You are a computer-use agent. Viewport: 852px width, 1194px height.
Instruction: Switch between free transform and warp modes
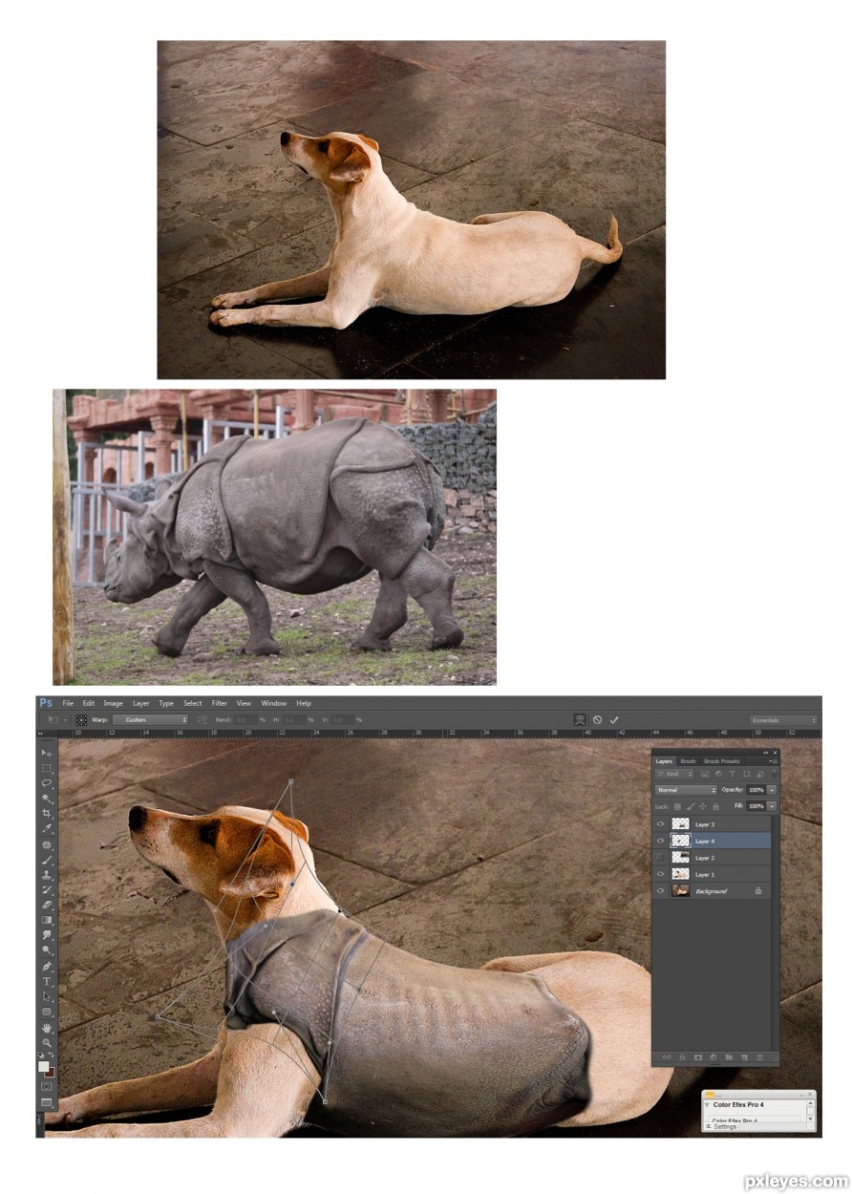pyautogui.click(x=580, y=719)
